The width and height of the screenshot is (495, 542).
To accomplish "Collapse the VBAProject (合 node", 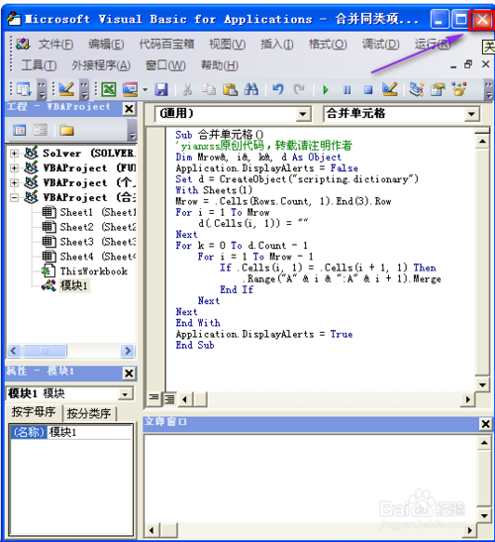I will point(14,198).
